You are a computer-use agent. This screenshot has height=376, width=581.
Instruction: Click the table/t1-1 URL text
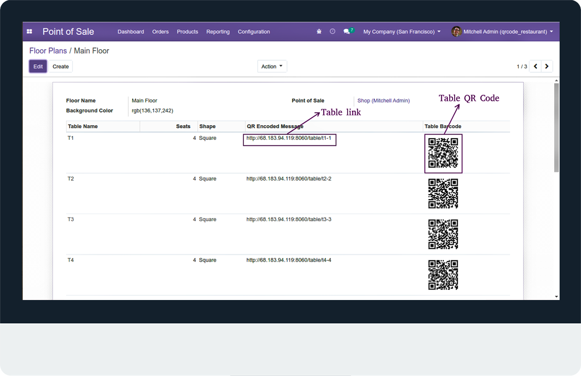tap(289, 138)
